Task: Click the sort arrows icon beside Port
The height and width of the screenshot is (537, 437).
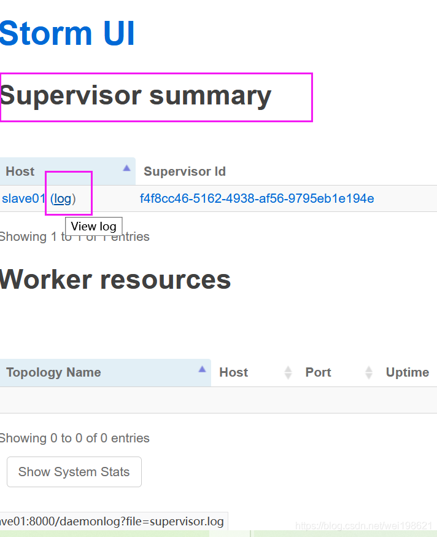Action: [x=368, y=372]
